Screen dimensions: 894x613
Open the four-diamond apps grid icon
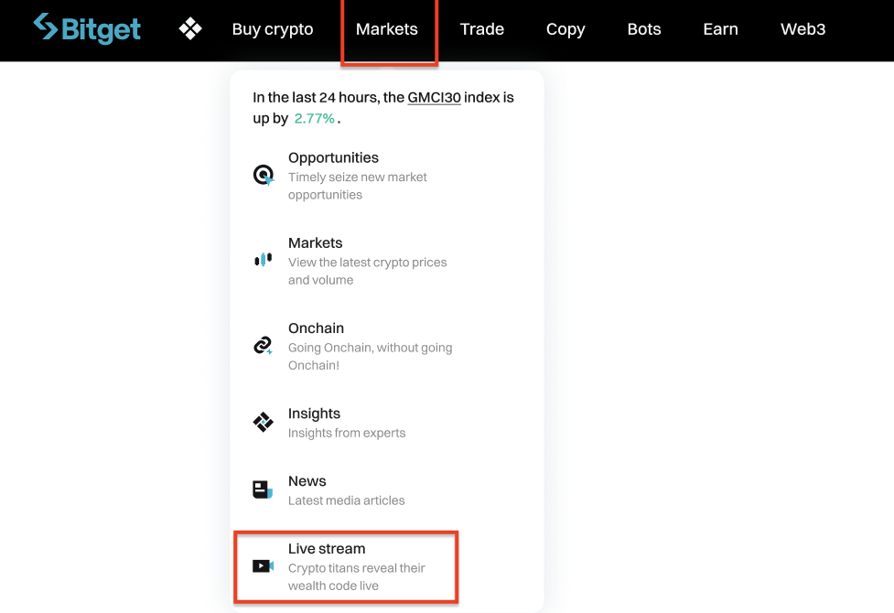tap(190, 28)
